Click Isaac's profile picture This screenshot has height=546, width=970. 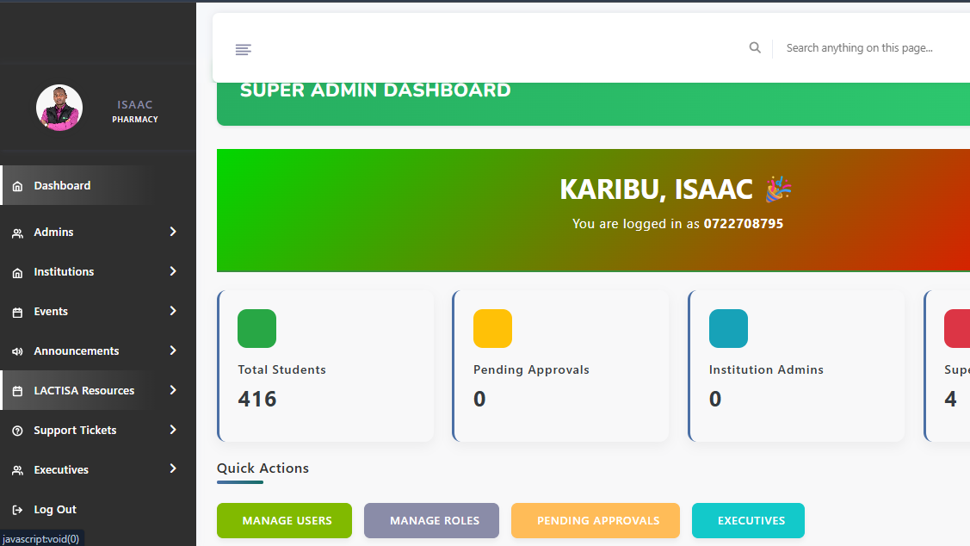59,108
